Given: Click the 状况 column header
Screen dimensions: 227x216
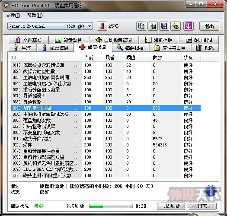Looking at the screenshot, I should coord(191,58).
